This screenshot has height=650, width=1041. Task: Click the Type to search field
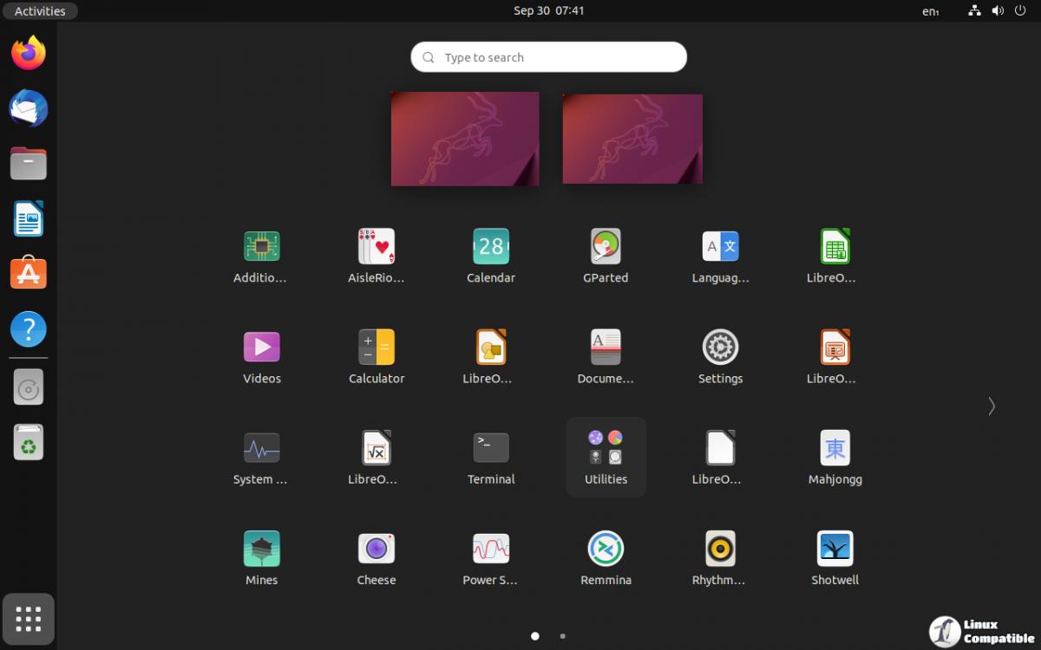coord(548,57)
